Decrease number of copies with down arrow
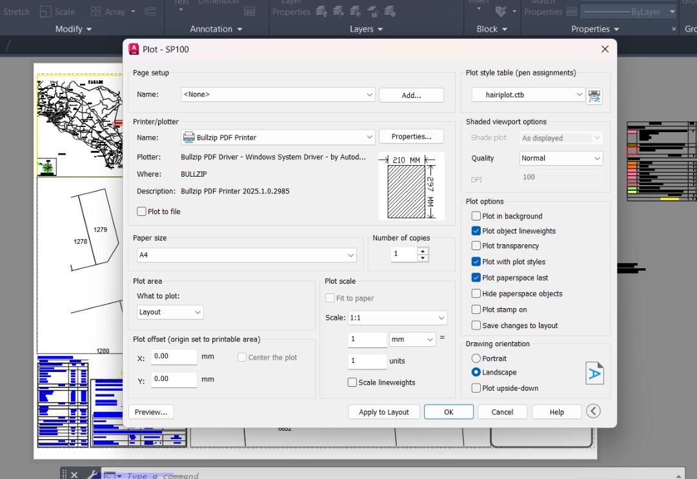Image resolution: width=697 pixels, height=479 pixels. coord(423,258)
